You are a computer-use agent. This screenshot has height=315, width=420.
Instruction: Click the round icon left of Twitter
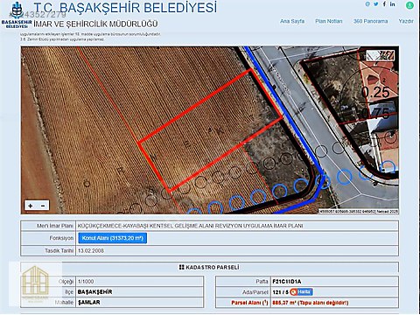[367, 4]
